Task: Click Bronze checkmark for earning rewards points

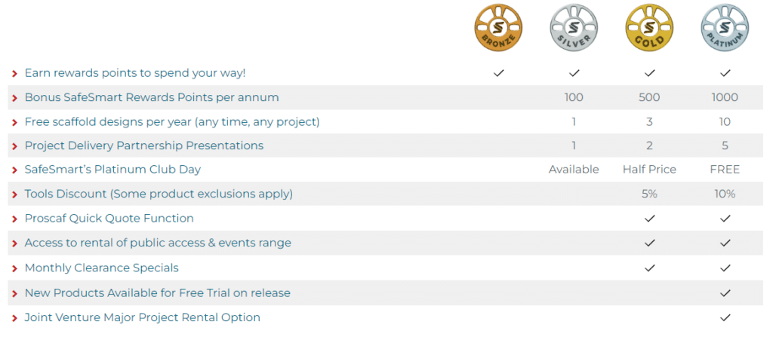Action: coord(498,73)
